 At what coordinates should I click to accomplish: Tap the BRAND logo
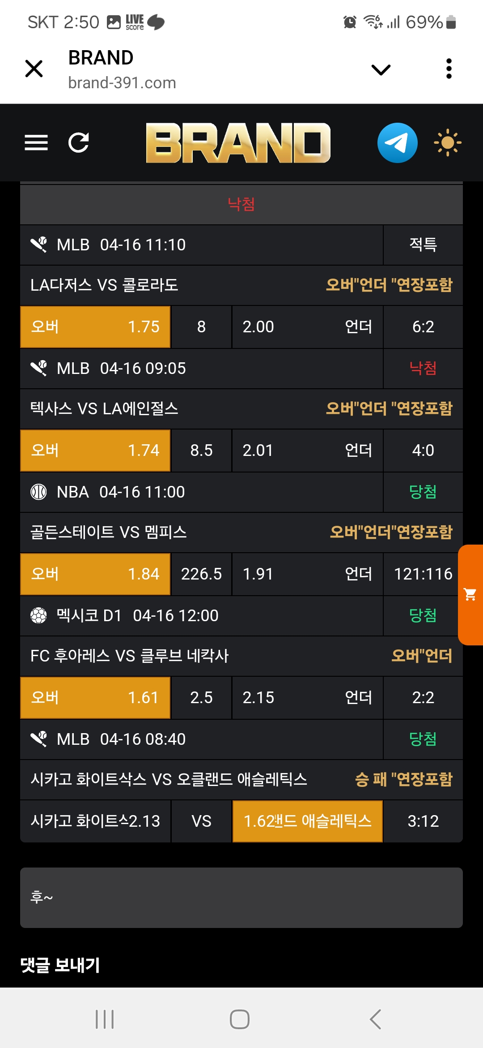(238, 143)
